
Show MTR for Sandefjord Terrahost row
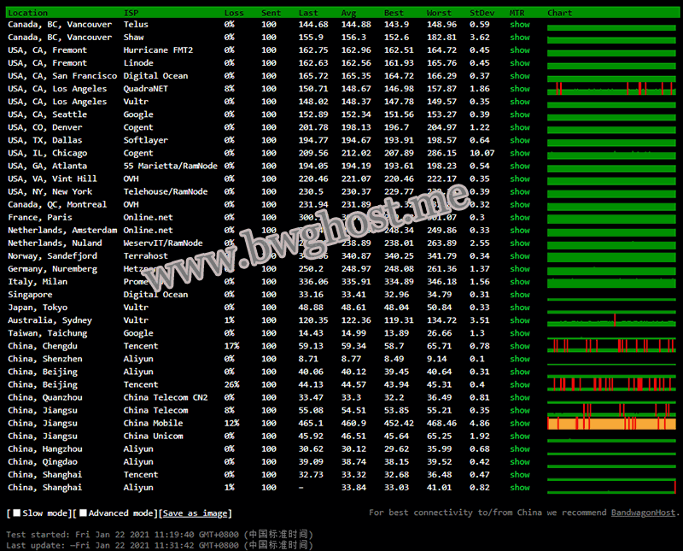pos(520,256)
